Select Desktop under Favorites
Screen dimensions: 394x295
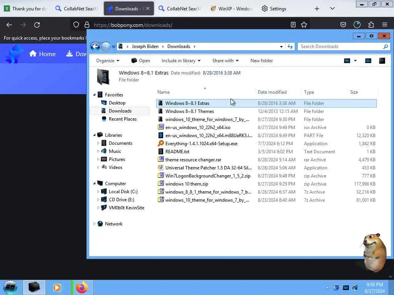pos(117,103)
